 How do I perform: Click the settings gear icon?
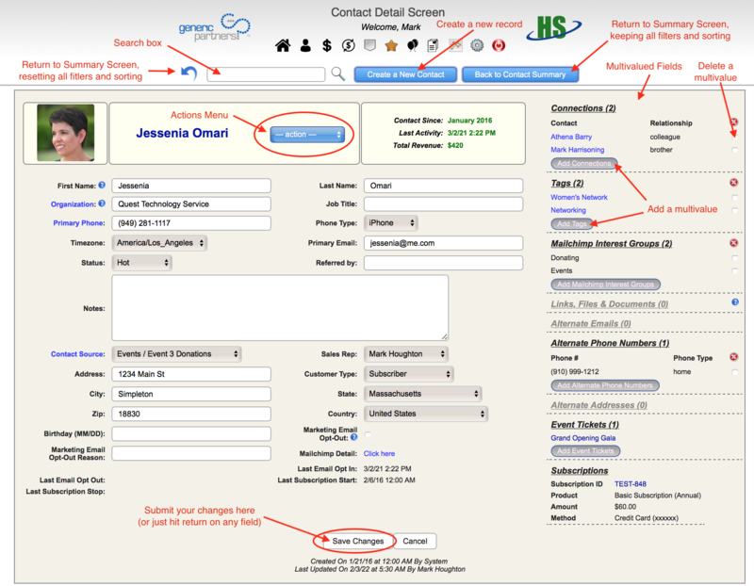click(x=476, y=42)
